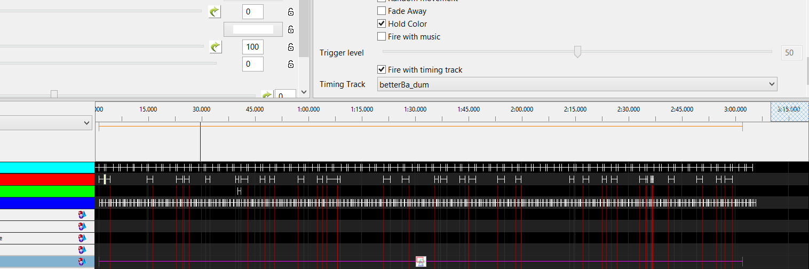Viewport: 809px width, 269px height.
Task: Enable the Fire with music checkbox
Action: pos(382,36)
